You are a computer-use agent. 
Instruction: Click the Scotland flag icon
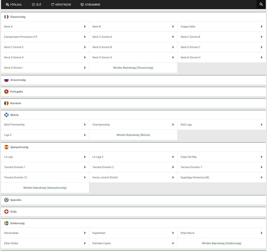click(6, 115)
